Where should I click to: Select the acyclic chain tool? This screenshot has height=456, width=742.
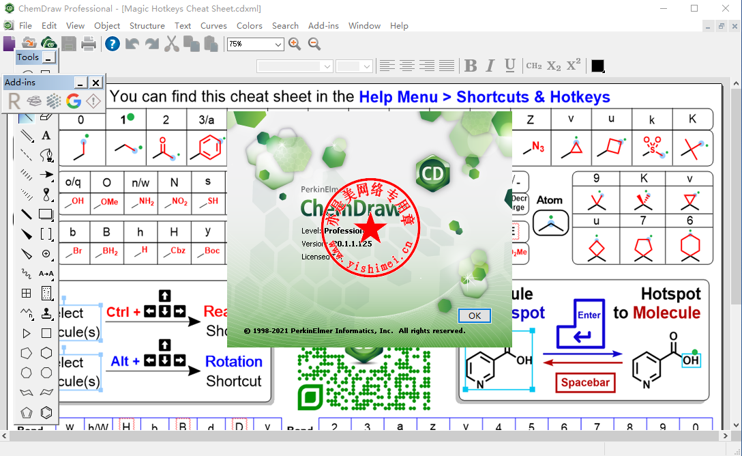pyautogui.click(x=26, y=313)
